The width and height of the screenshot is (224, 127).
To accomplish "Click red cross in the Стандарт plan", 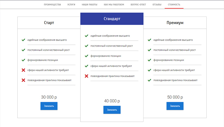I will (86, 76).
